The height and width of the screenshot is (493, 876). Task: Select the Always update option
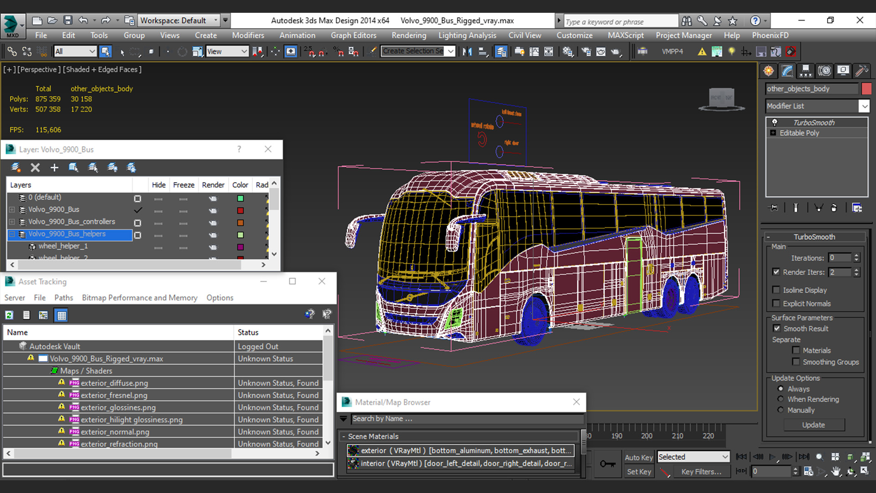pyautogui.click(x=780, y=388)
